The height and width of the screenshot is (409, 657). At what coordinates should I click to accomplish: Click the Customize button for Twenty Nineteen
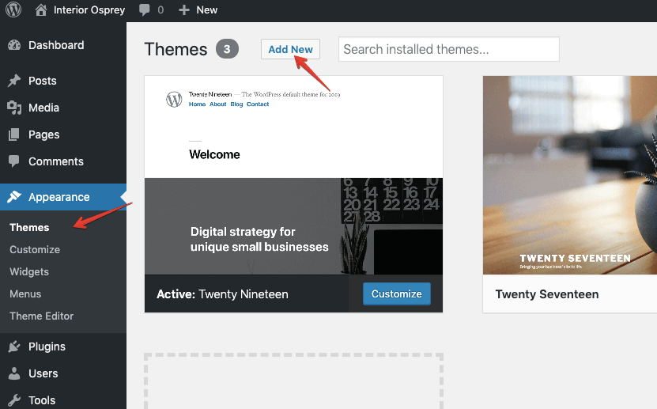396,293
